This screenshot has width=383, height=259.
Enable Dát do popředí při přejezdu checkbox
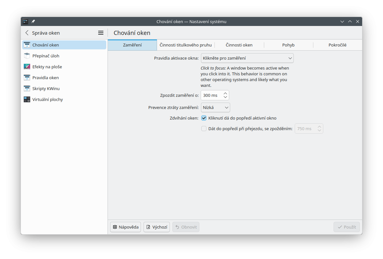coord(204,129)
